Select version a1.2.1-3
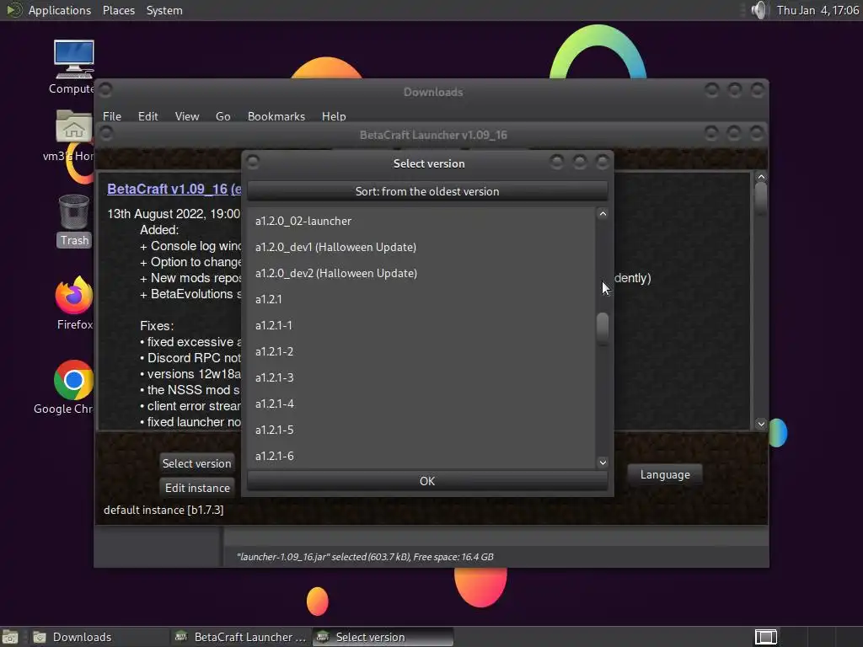863x647 pixels. pyautogui.click(x=421, y=377)
